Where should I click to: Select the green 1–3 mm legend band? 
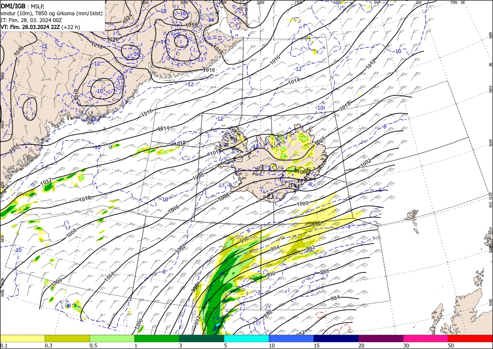pos(157,338)
